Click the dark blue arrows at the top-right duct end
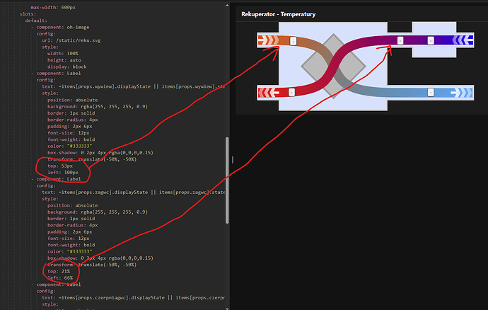This screenshot has height=310, width=488. (x=463, y=40)
